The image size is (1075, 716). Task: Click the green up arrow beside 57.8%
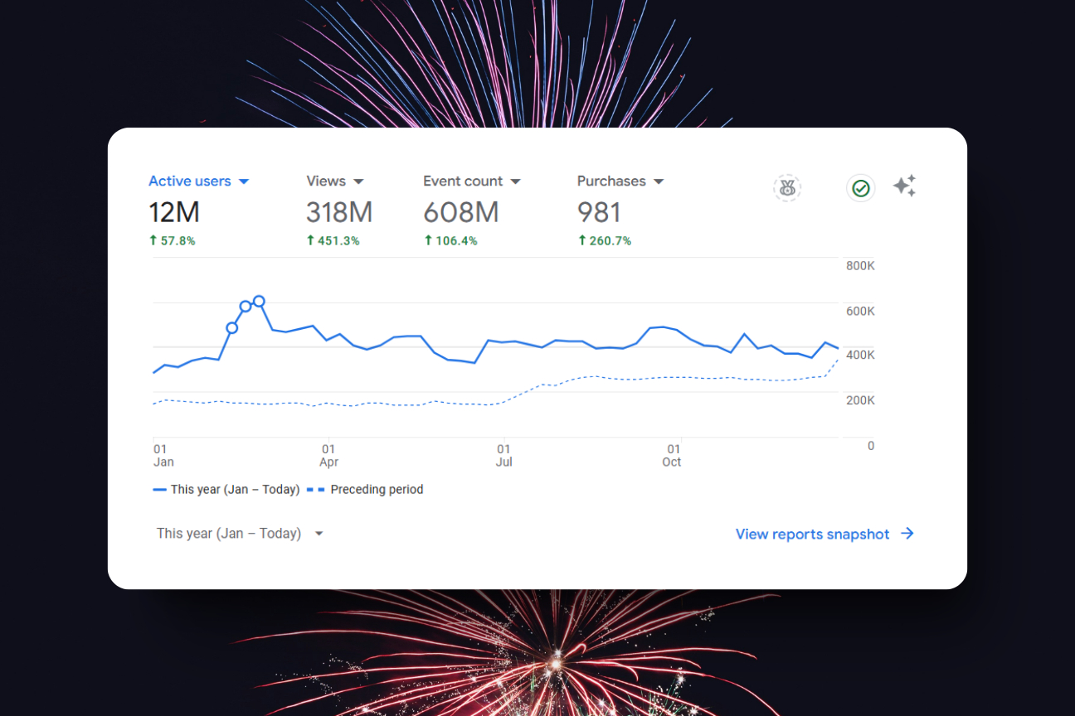point(153,240)
